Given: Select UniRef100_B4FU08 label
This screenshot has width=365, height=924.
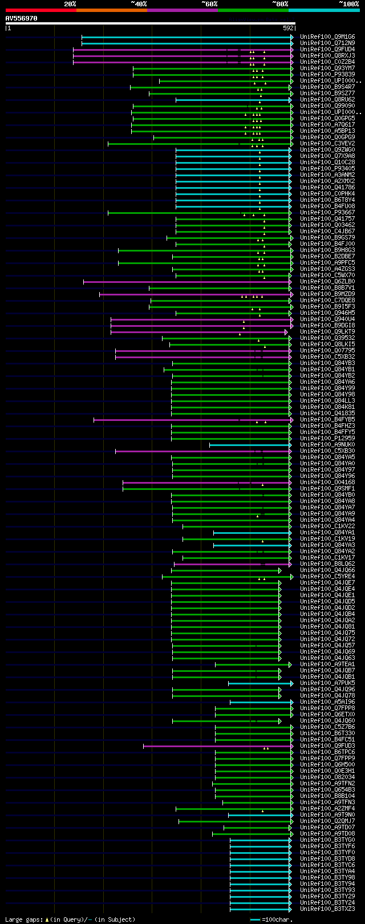Looking at the screenshot, I should 327,206.
